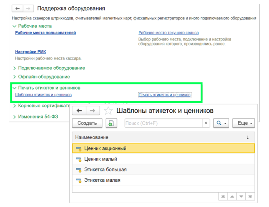Open Печать этикеток и ценников link
The width and height of the screenshot is (269, 207).
(x=165, y=95)
